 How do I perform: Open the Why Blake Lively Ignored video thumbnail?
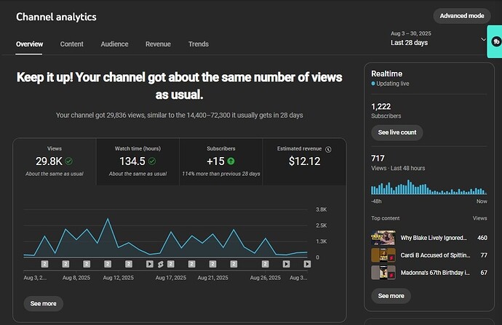[x=383, y=238]
